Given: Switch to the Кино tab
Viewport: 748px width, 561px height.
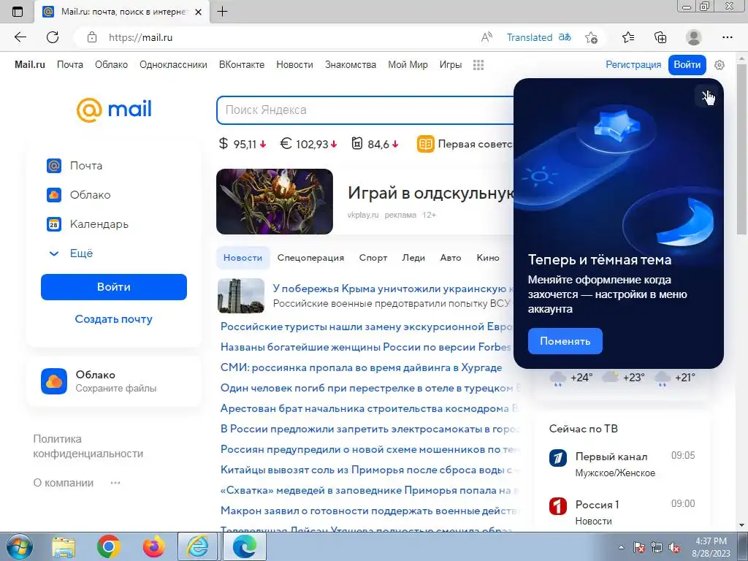Looking at the screenshot, I should [x=488, y=258].
